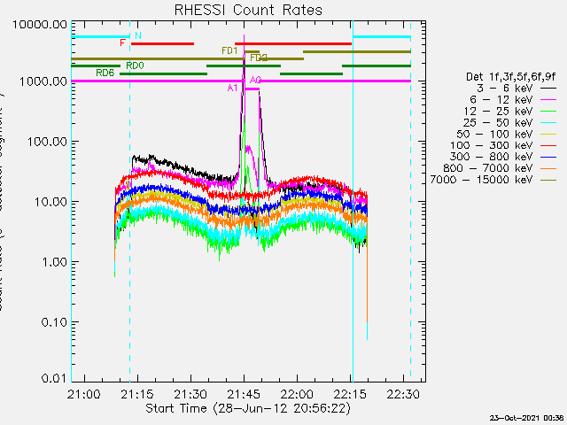Viewport: 567px width, 425px height.
Task: Click the 22:30 time axis label
Action: pyautogui.click(x=404, y=394)
